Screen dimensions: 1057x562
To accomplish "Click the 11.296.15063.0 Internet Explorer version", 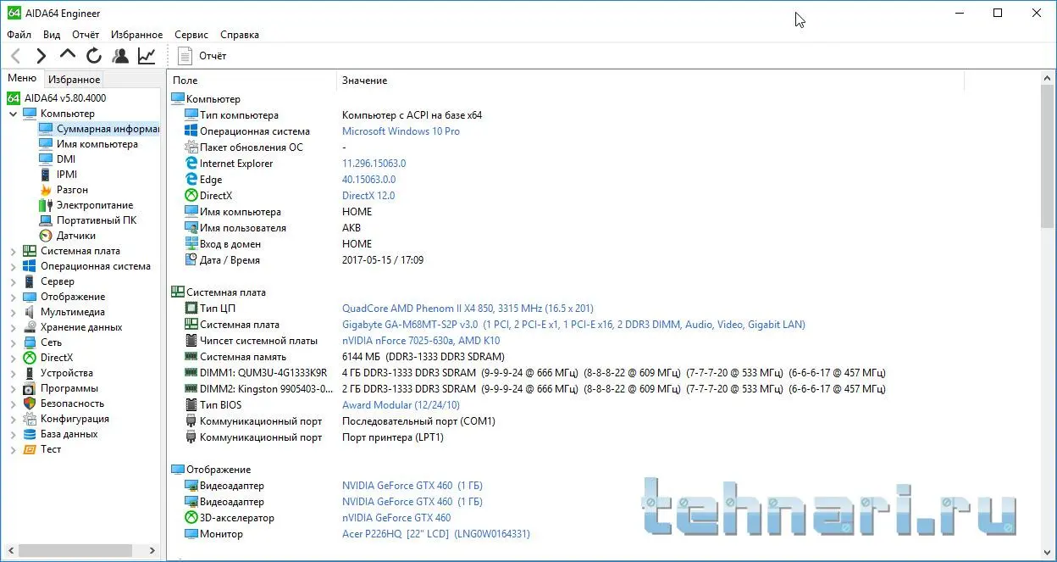I will click(x=374, y=164).
